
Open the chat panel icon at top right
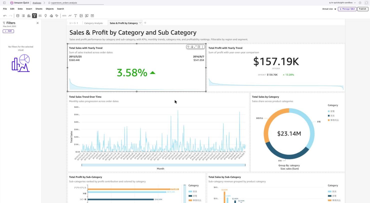click(x=367, y=3)
